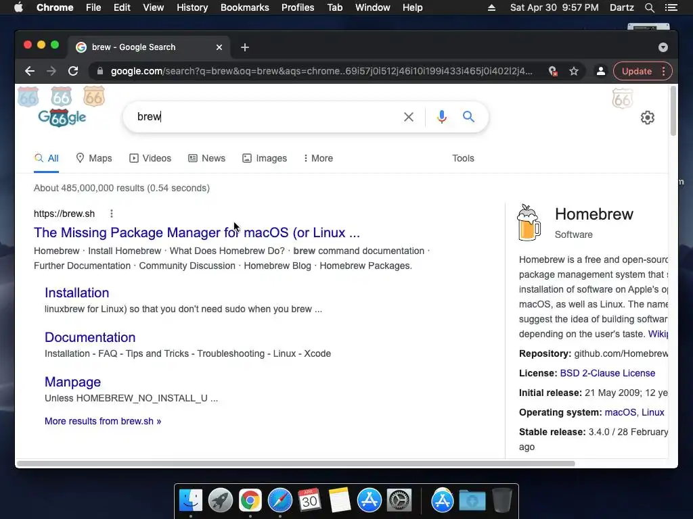This screenshot has width=693, height=519.
Task: Open the Manpage sitelink
Action: click(72, 382)
